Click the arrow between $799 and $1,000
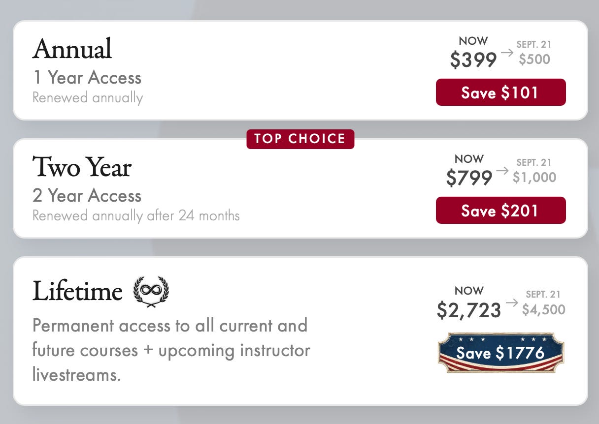 coord(502,171)
